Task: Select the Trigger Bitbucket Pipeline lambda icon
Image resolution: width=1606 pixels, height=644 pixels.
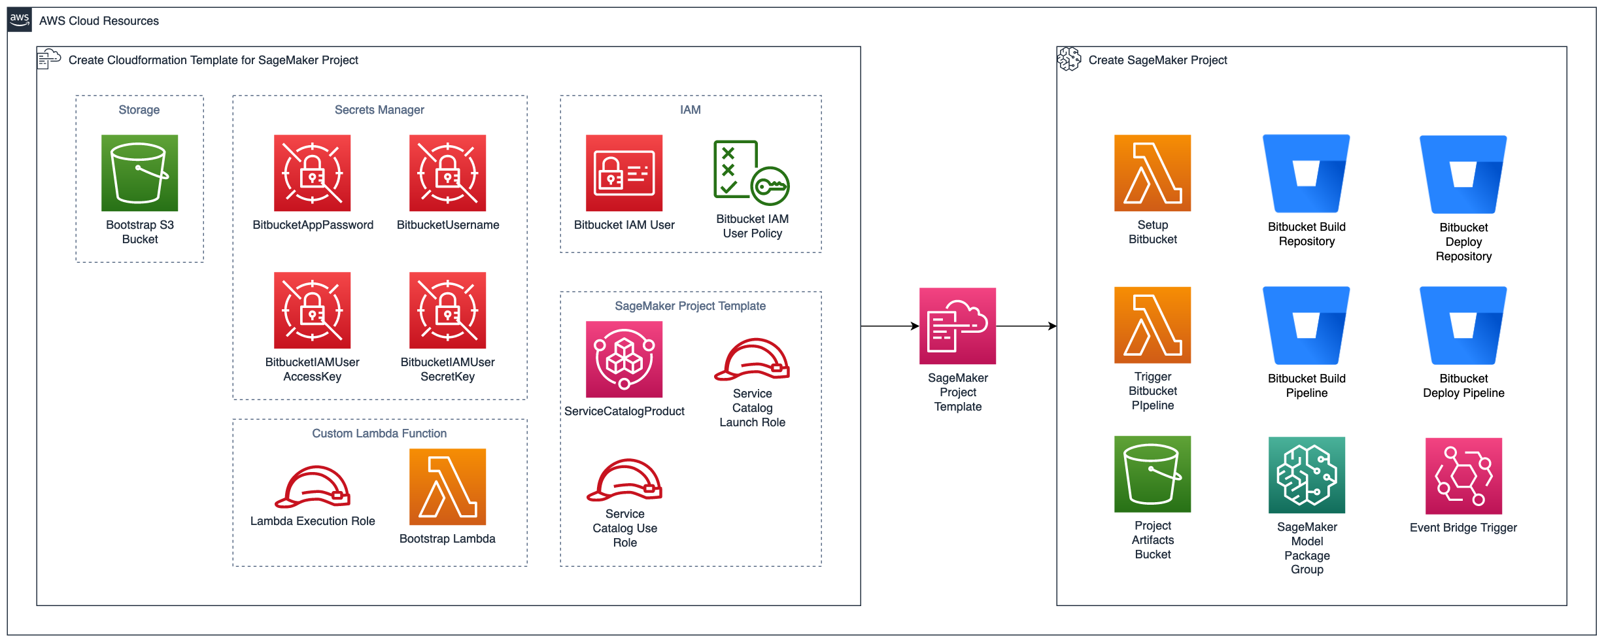Action: (1152, 325)
